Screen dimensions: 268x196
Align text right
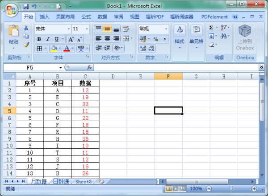point(116,38)
